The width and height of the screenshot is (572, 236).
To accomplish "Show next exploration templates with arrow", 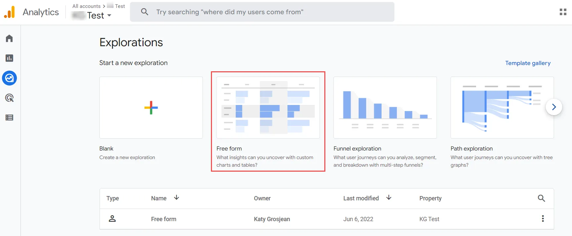I will pos(554,107).
